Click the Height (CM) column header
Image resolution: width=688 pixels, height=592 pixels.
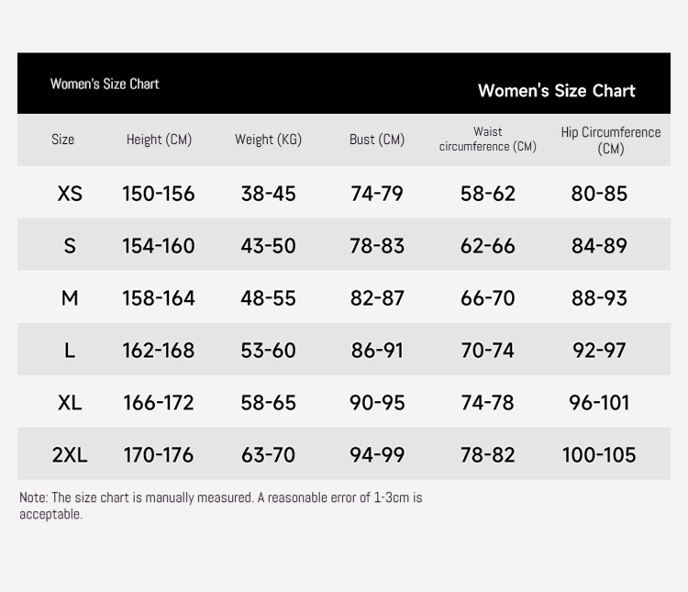tap(159, 140)
